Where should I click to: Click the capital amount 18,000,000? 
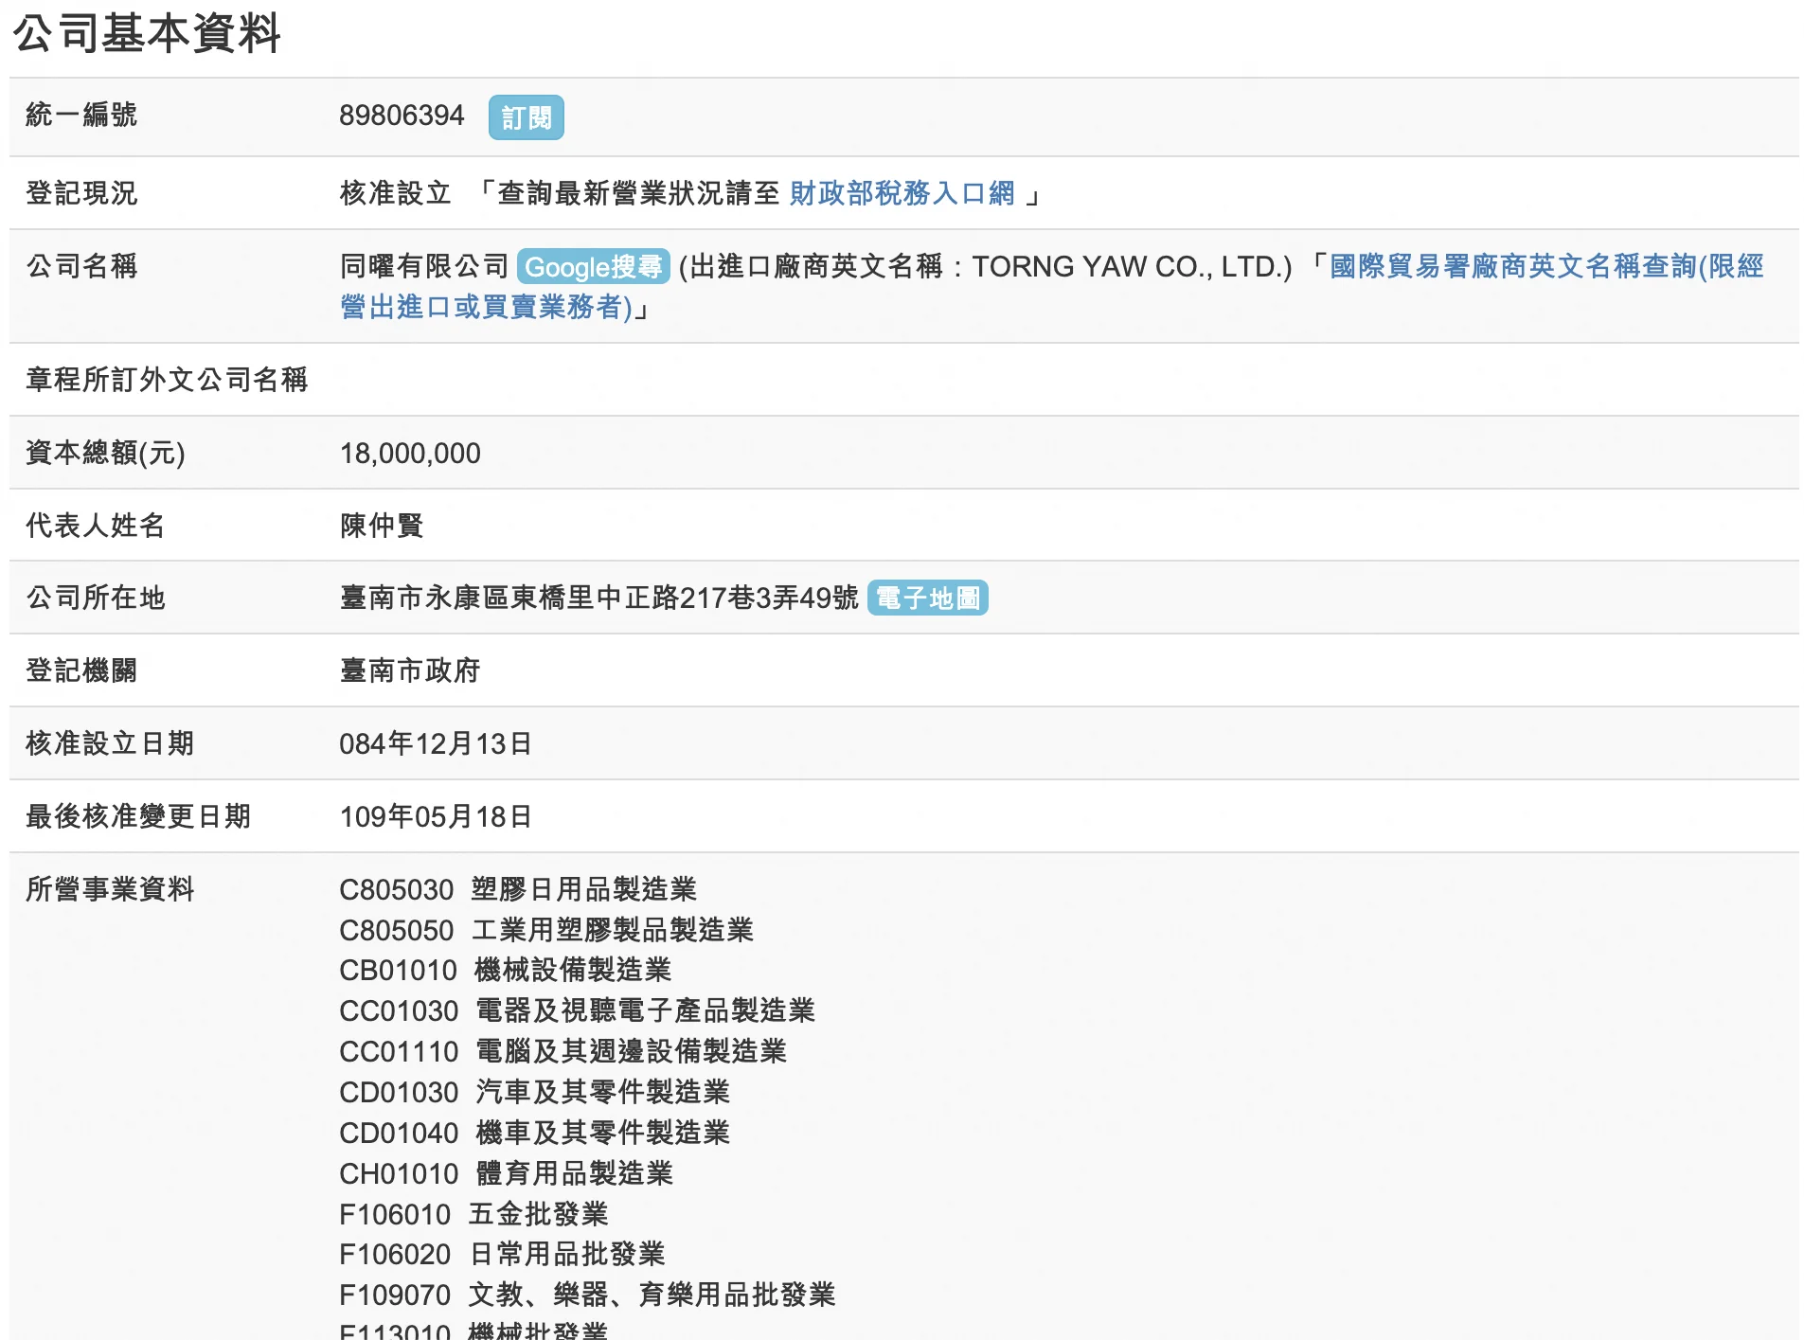coord(410,454)
